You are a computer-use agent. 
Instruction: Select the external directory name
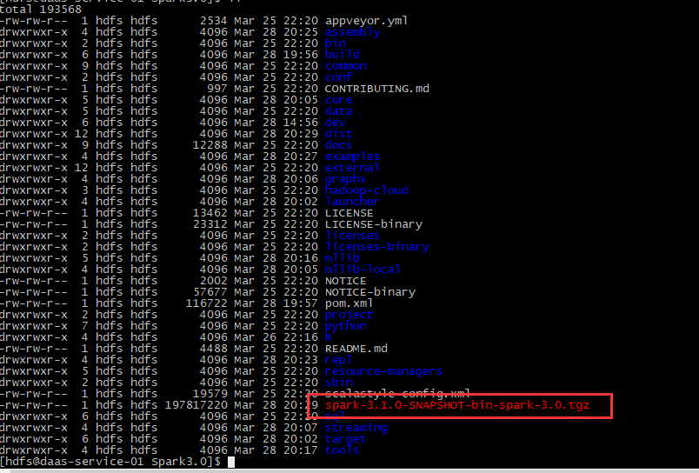coord(353,168)
